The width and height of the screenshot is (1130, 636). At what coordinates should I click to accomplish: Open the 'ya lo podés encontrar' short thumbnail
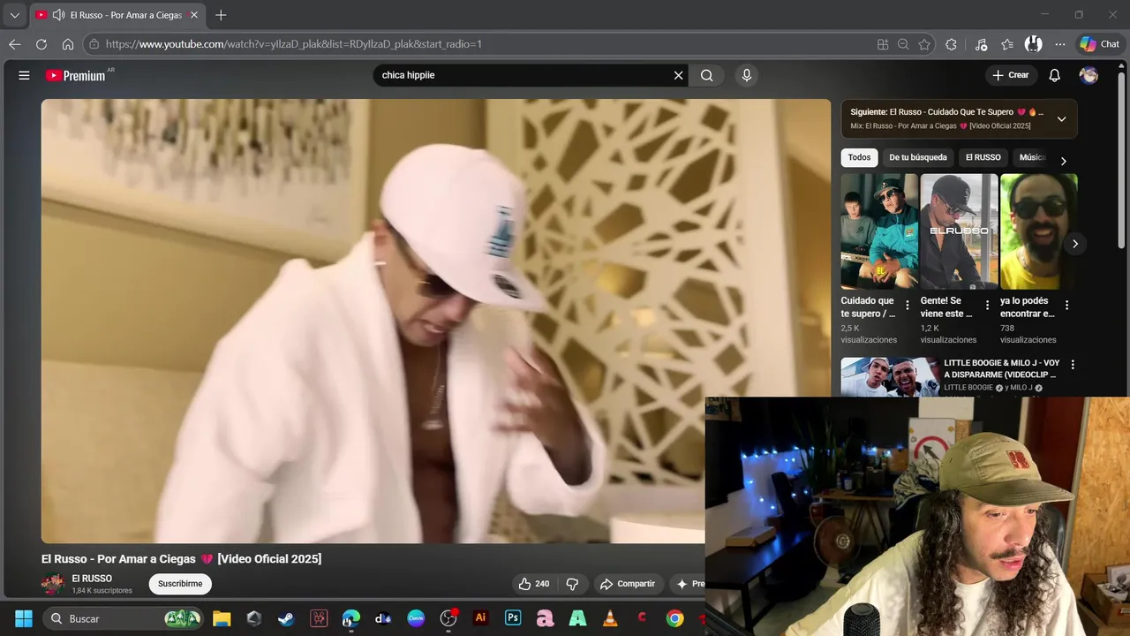[1039, 231]
